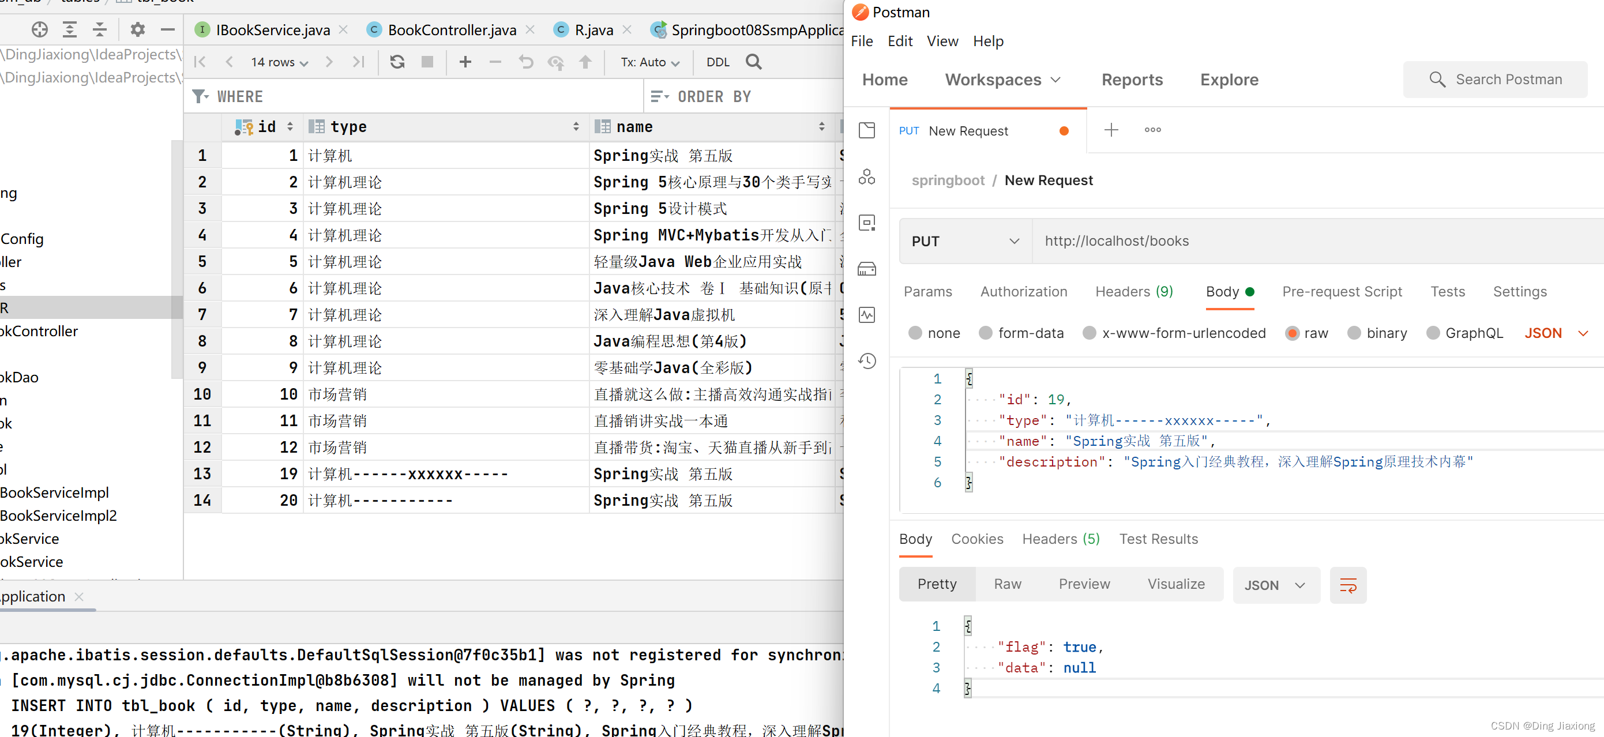This screenshot has height=737, width=1604.
Task: Expand the Workspaces dropdown in Postman
Action: click(x=1002, y=80)
